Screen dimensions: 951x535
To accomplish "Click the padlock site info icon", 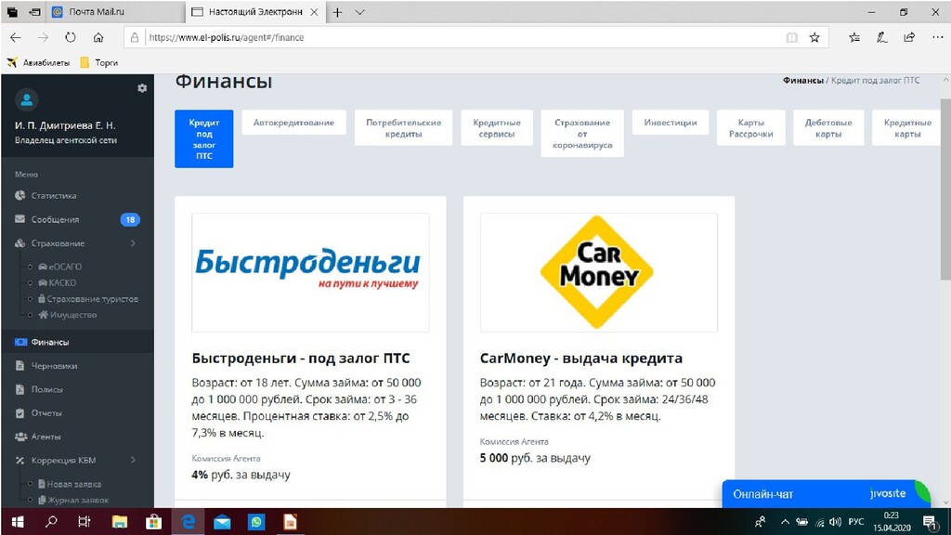I will [x=135, y=37].
